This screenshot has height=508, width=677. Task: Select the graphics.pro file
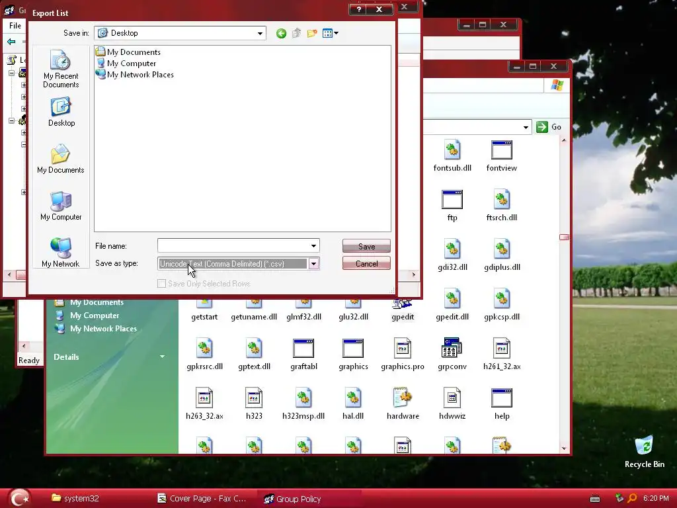(x=403, y=355)
